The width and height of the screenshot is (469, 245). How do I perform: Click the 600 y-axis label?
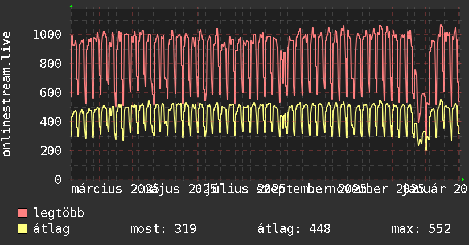(51, 92)
